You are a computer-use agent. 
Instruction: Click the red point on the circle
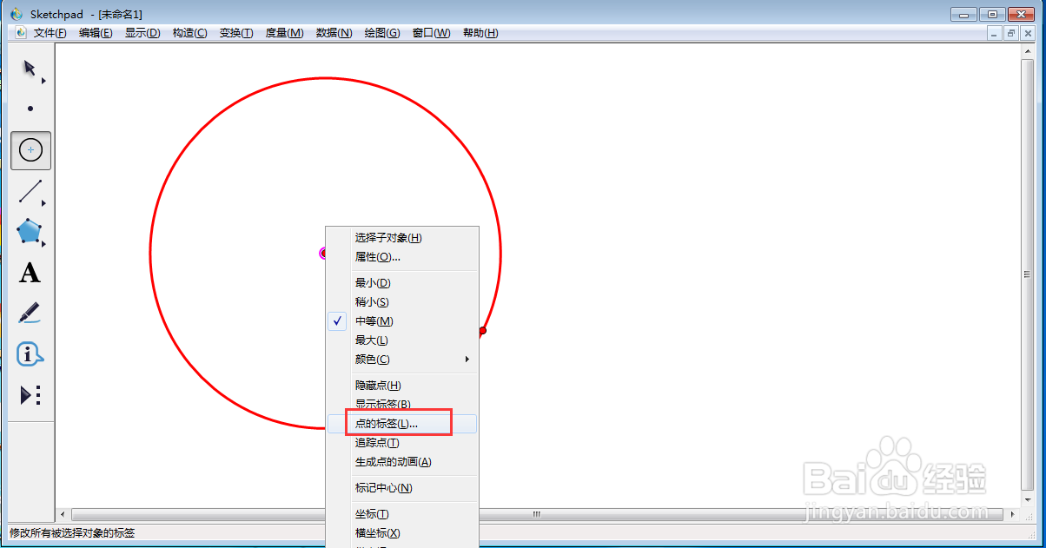click(482, 331)
